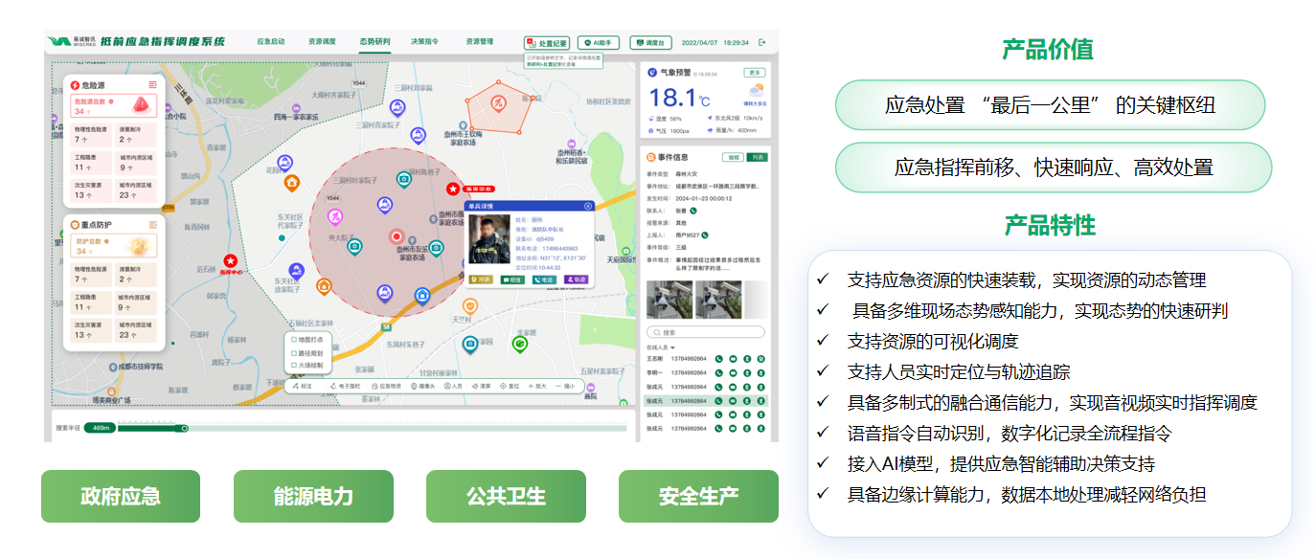Open the 调度台 button

click(x=649, y=42)
